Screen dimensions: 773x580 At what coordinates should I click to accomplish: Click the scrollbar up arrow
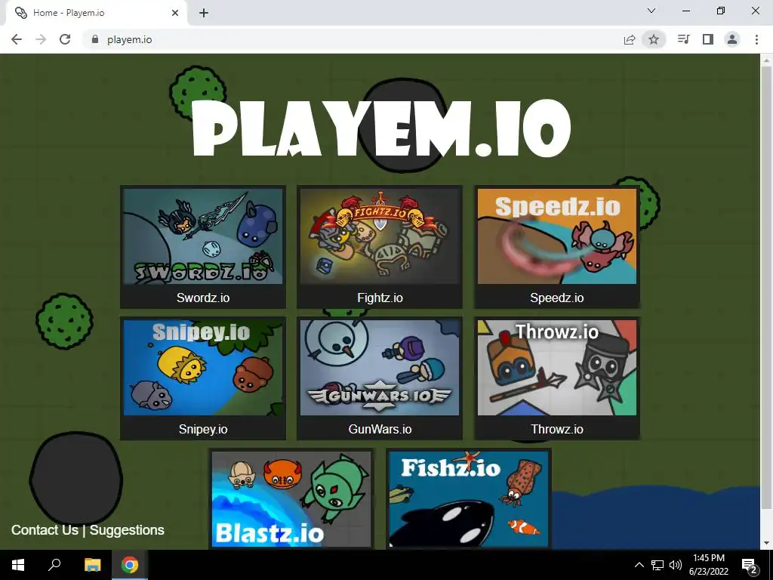766,60
